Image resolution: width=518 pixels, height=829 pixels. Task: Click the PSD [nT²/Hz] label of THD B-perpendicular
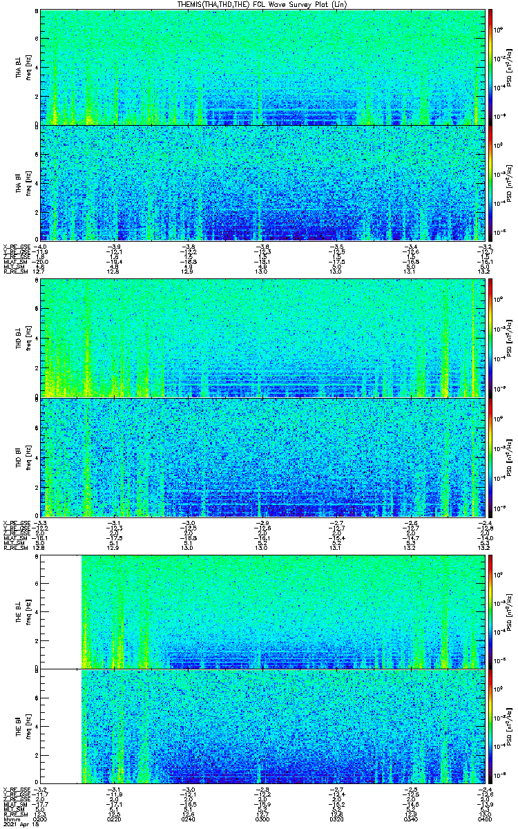click(508, 338)
